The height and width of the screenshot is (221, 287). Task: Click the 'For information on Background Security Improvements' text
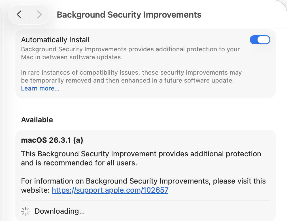(x=143, y=181)
